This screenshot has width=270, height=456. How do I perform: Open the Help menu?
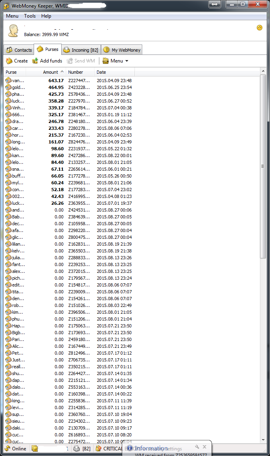tap(46, 16)
